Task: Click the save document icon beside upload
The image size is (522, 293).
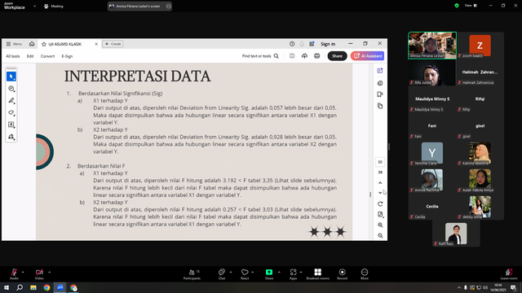Action: click(292, 56)
